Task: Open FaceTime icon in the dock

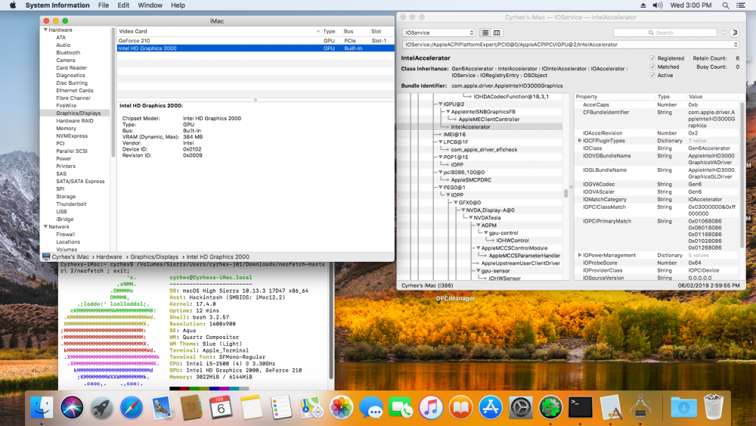Action: coord(401,408)
